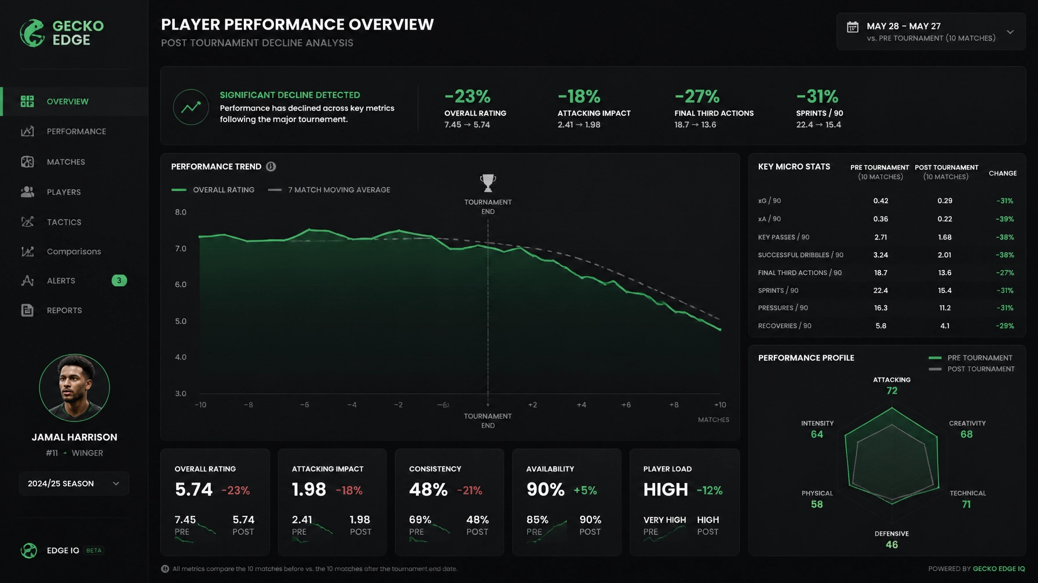Image resolution: width=1038 pixels, height=583 pixels.
Task: Select the Consistency 48% card
Action: pos(449,502)
